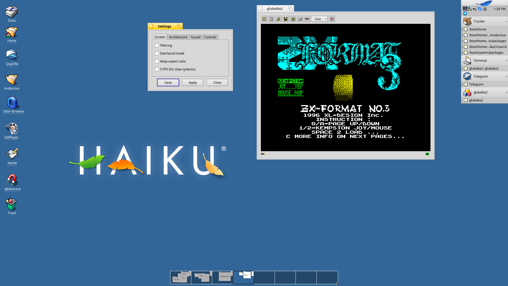Screen dimensions: 508x286
Task: Open SMPlayer desktop icon
Action: [x=11, y=131]
